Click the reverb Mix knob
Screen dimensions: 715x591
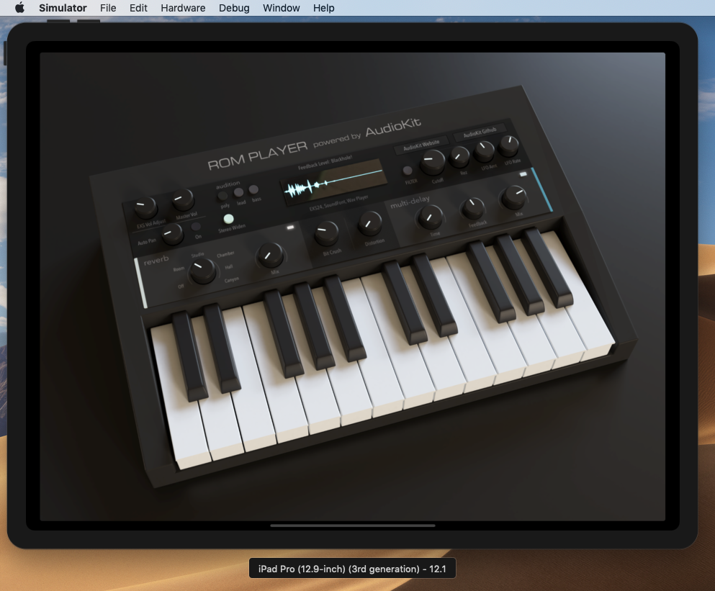pyautogui.click(x=270, y=255)
